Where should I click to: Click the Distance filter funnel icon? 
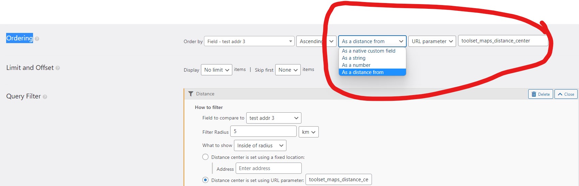click(x=191, y=94)
